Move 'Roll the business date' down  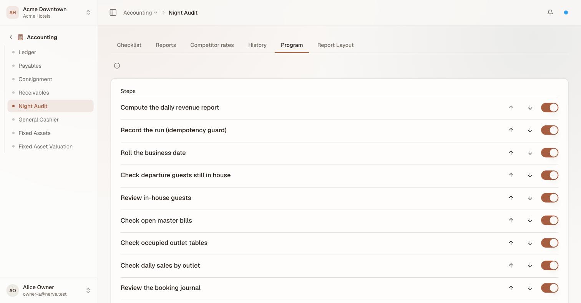pos(530,153)
